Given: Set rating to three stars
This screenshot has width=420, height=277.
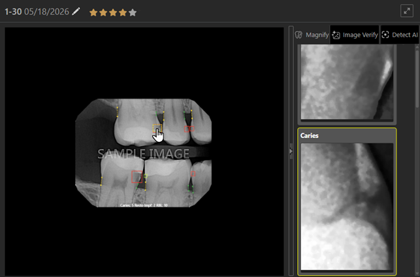Looking at the screenshot, I should coord(113,12).
